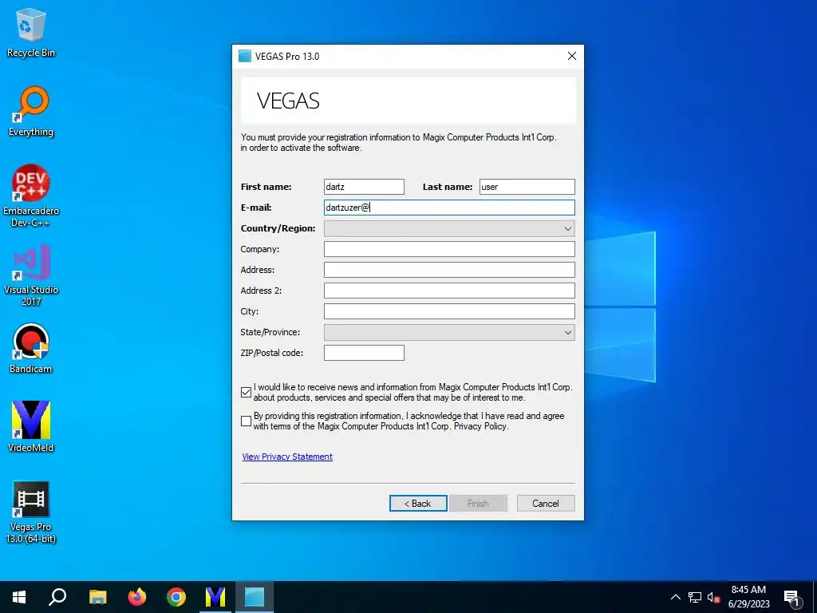
Task: Cancel the VEGAS registration dialog
Action: 546,504
